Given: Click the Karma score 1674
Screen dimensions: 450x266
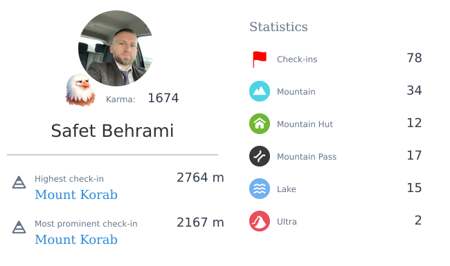Looking at the screenshot, I should (x=163, y=98).
